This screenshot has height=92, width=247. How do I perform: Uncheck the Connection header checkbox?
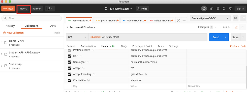point(69,80)
